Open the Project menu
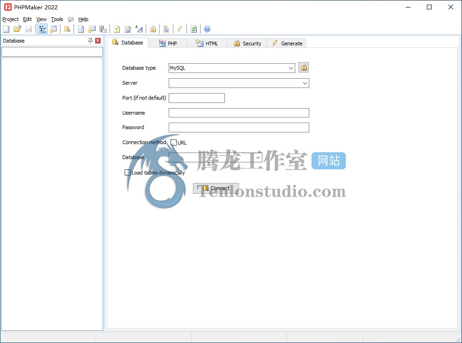 click(x=10, y=19)
